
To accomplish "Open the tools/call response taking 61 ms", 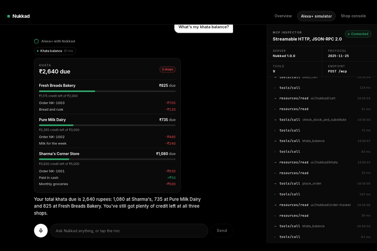I will tap(322, 237).
